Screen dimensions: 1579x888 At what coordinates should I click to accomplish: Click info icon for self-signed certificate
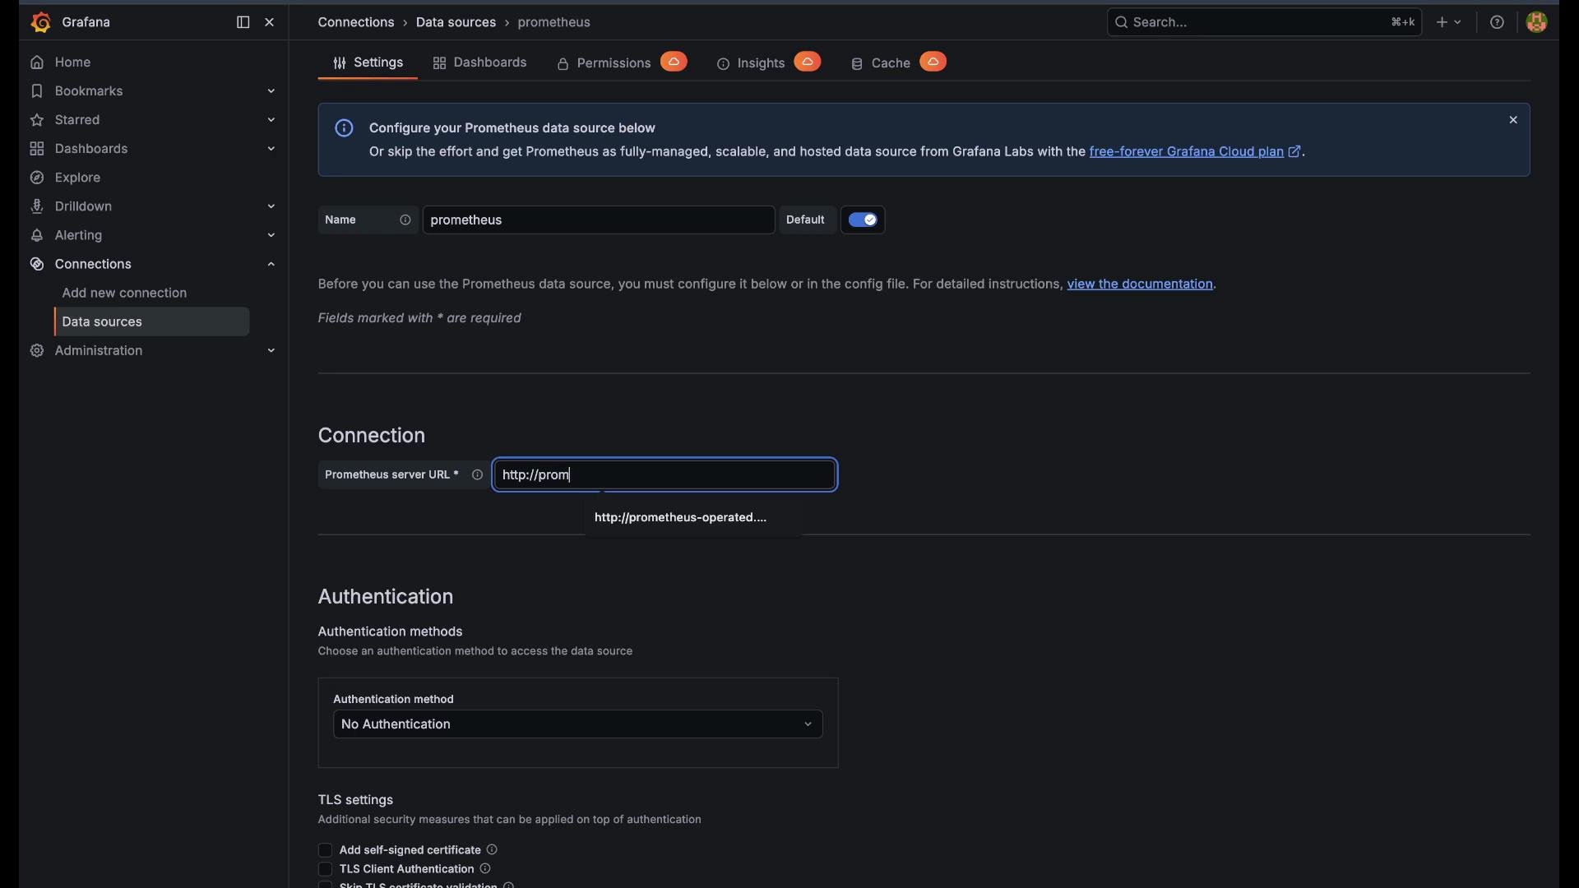[x=493, y=851]
